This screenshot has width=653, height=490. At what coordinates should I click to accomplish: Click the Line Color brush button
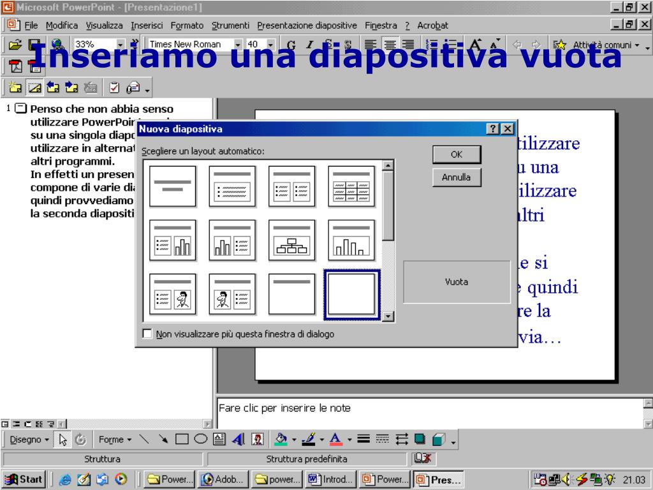[309, 439]
